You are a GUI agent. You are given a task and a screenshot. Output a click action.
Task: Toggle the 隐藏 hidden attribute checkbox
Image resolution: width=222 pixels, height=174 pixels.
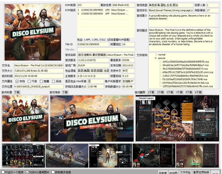pyautogui.click(x=41, y=81)
